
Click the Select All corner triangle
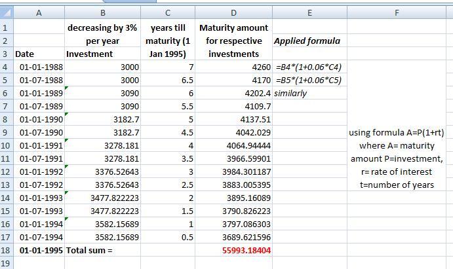coord(7,13)
